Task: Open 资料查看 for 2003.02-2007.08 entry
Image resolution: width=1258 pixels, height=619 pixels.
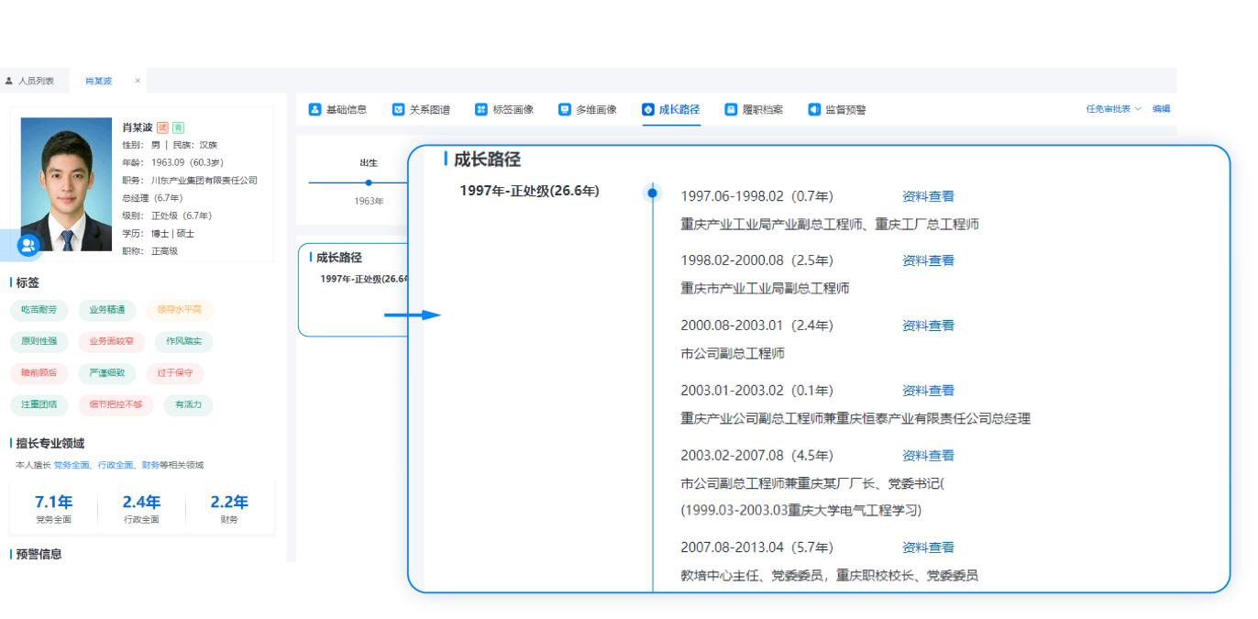Action: pyautogui.click(x=928, y=456)
